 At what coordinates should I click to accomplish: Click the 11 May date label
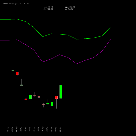pyautogui.click(x=21, y=129)
